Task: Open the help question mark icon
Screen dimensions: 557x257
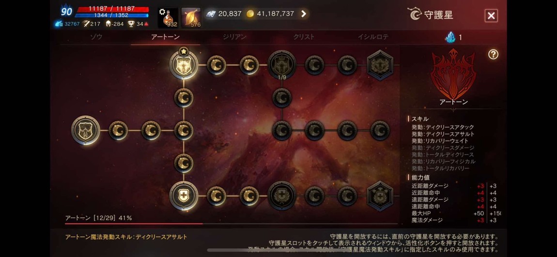Action: coord(493,54)
